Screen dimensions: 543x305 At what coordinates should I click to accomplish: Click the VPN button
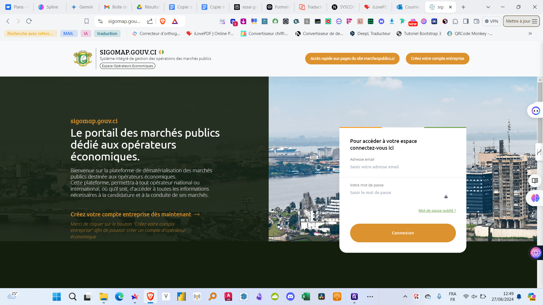pyautogui.click(x=492, y=21)
